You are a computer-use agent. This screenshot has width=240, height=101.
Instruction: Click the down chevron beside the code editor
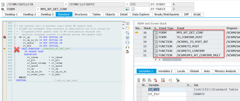(123, 28)
